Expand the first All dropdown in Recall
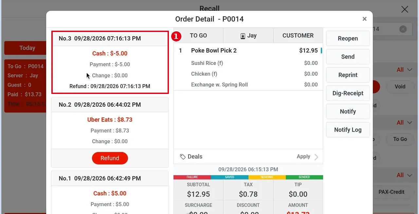 (x=404, y=70)
